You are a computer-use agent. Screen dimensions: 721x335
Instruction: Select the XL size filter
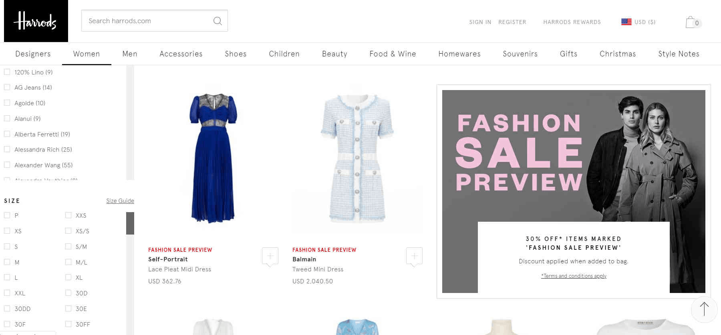68,277
